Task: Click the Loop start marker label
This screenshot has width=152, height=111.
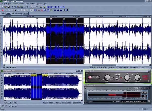Action: (x=33, y=75)
